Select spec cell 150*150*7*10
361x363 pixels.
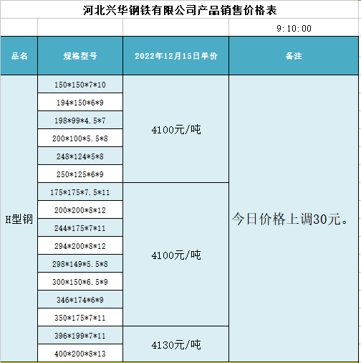click(80, 85)
